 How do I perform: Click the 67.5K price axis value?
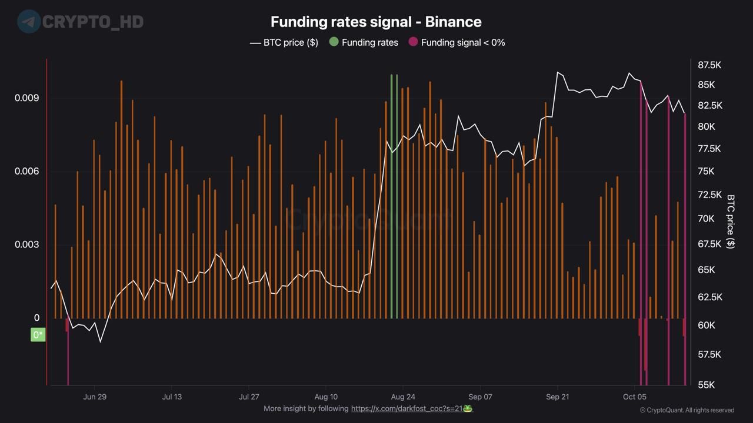pos(709,244)
